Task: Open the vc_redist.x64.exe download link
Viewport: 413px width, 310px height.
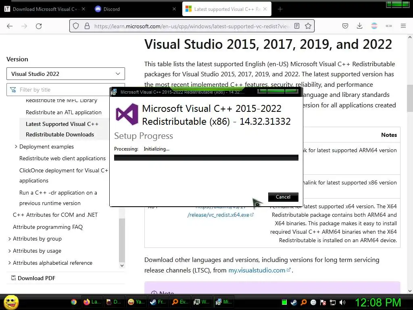Action: click(221, 215)
